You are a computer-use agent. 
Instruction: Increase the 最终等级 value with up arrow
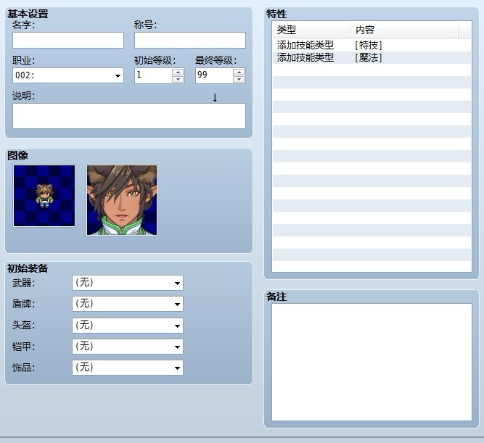(x=239, y=72)
